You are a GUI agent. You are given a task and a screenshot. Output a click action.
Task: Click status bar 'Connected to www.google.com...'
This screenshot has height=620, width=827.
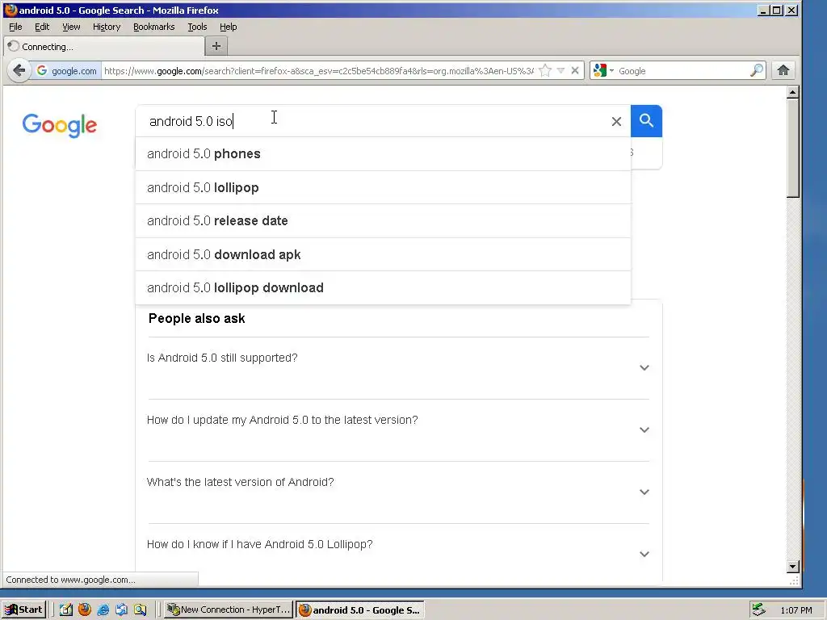pos(71,580)
